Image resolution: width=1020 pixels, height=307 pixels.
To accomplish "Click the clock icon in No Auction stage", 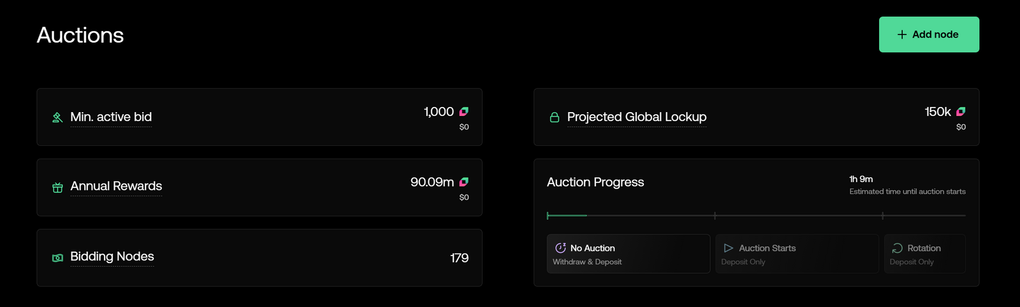I will pyautogui.click(x=560, y=248).
